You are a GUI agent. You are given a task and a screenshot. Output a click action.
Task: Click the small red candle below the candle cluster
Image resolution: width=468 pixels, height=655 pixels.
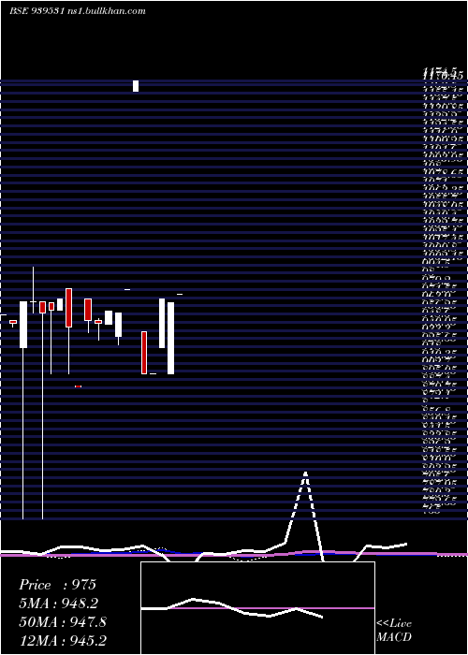pos(78,386)
